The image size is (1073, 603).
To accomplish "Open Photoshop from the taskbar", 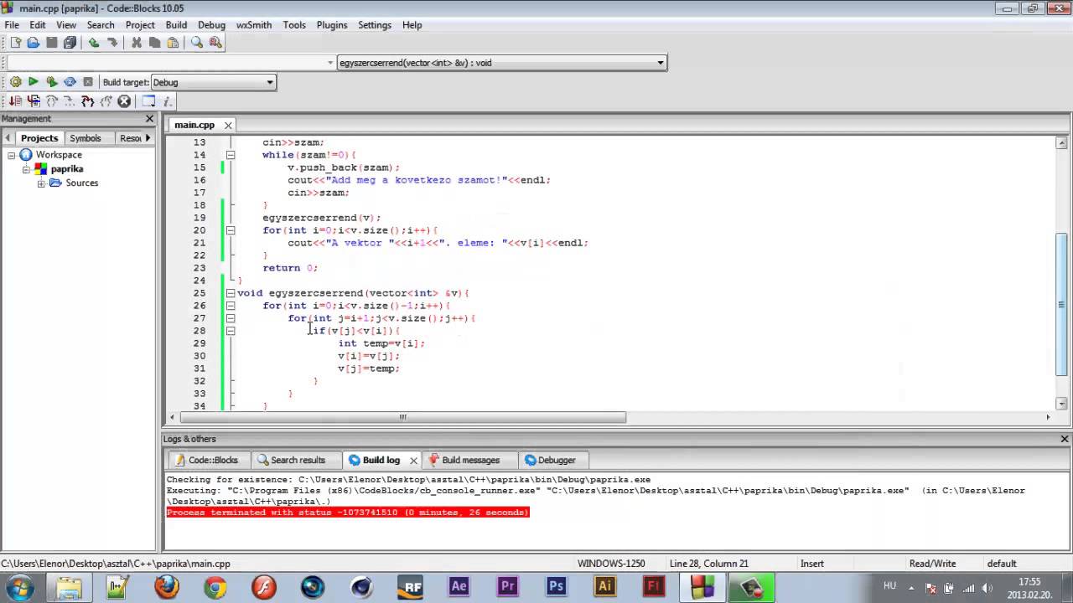I will tap(556, 586).
